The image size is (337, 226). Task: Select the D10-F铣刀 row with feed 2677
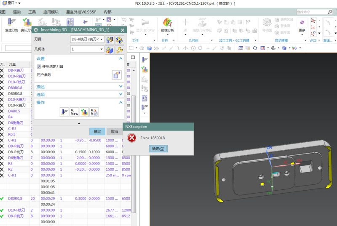(x=66, y=210)
